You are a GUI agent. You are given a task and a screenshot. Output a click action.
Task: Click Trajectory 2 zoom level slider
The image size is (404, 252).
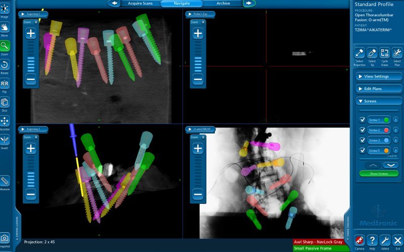pyautogui.click(x=31, y=57)
